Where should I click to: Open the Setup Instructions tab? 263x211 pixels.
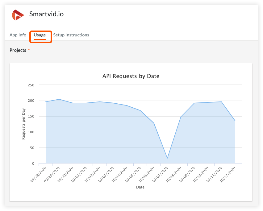(x=71, y=35)
